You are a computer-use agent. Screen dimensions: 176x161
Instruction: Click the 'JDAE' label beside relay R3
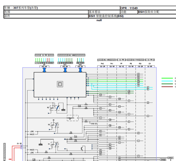pyautogui.click(x=32, y=131)
